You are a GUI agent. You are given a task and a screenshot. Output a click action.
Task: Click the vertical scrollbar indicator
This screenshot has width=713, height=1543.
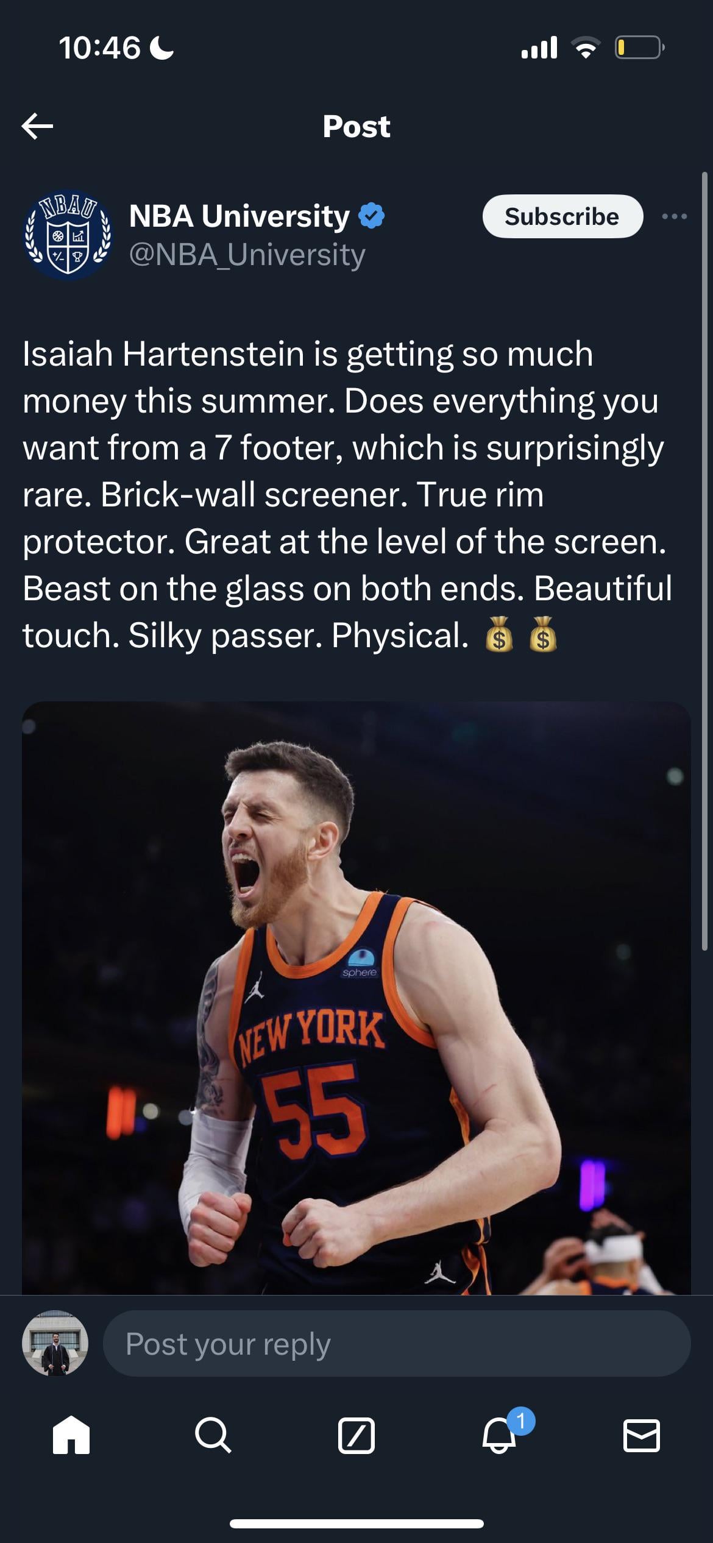coord(704,561)
